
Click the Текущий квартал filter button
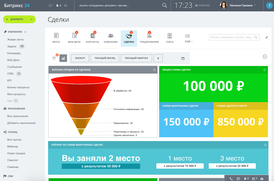tap(136, 58)
